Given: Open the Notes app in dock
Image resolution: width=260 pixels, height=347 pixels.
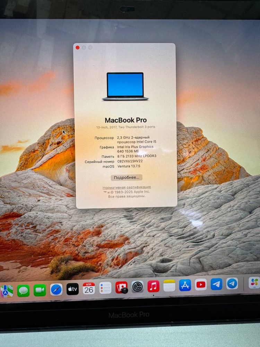Looking at the screenshot, I should tap(170, 286).
